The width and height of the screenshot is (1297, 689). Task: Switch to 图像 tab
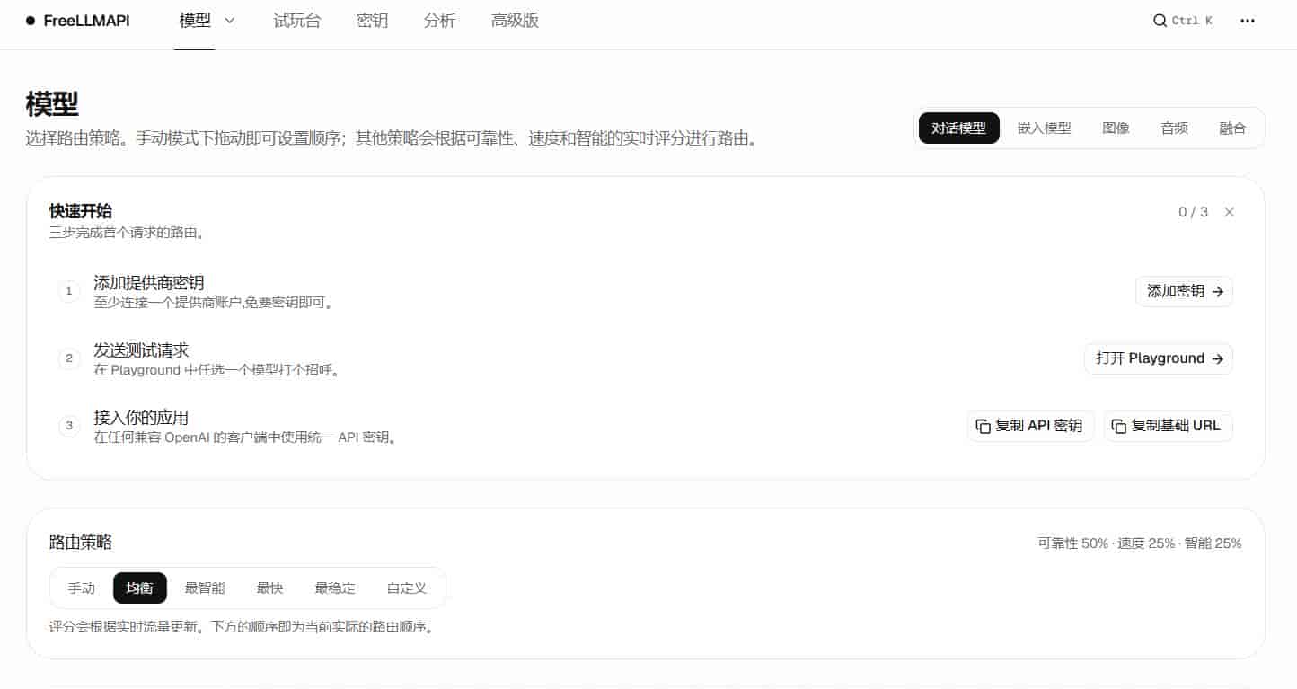point(1116,128)
